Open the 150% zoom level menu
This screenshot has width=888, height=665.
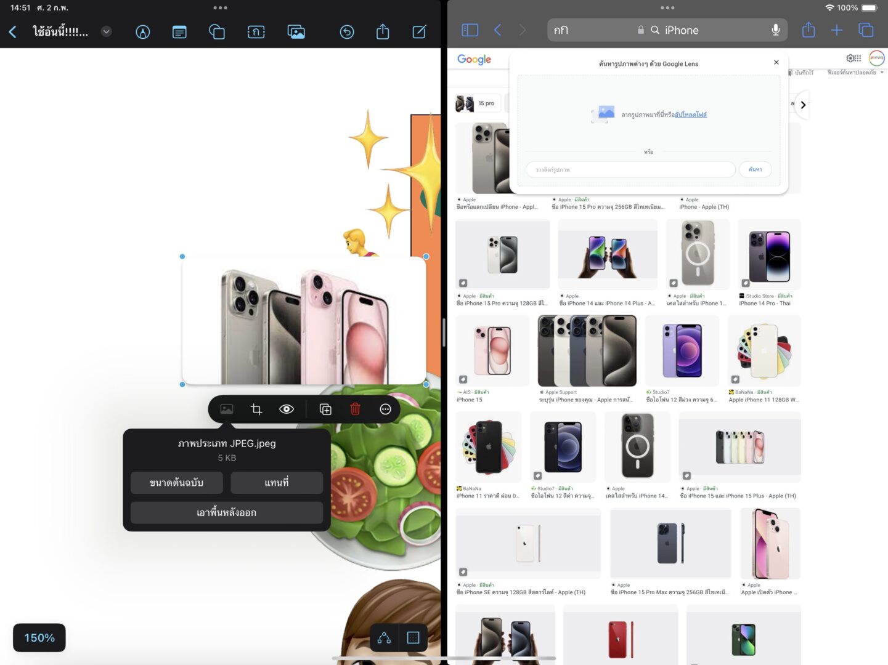(39, 638)
